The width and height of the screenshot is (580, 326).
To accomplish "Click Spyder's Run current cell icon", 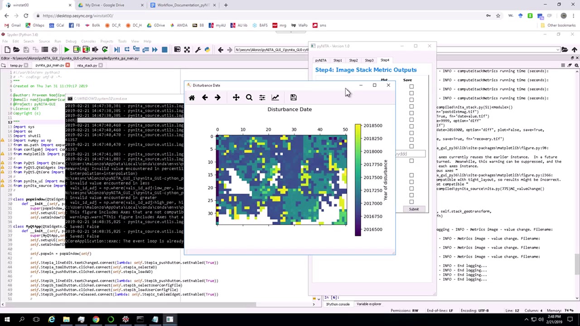I will (77, 49).
